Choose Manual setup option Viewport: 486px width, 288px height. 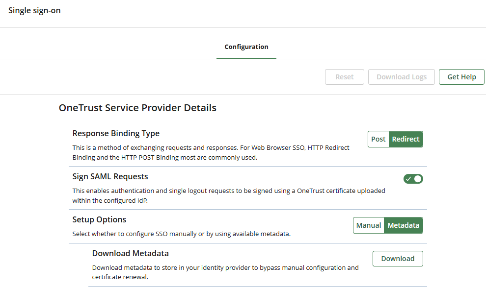(369, 225)
